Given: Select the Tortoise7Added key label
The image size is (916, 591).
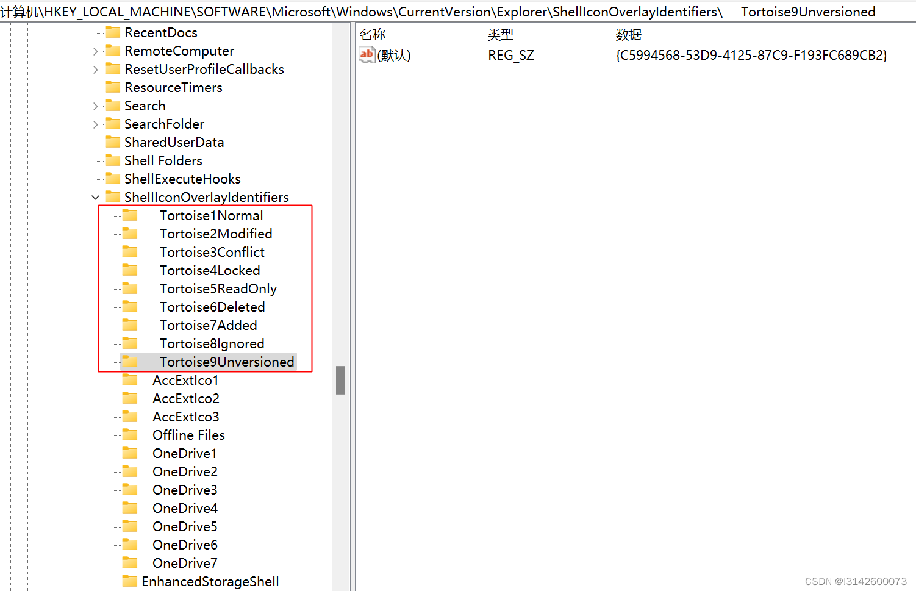Looking at the screenshot, I should tap(209, 325).
